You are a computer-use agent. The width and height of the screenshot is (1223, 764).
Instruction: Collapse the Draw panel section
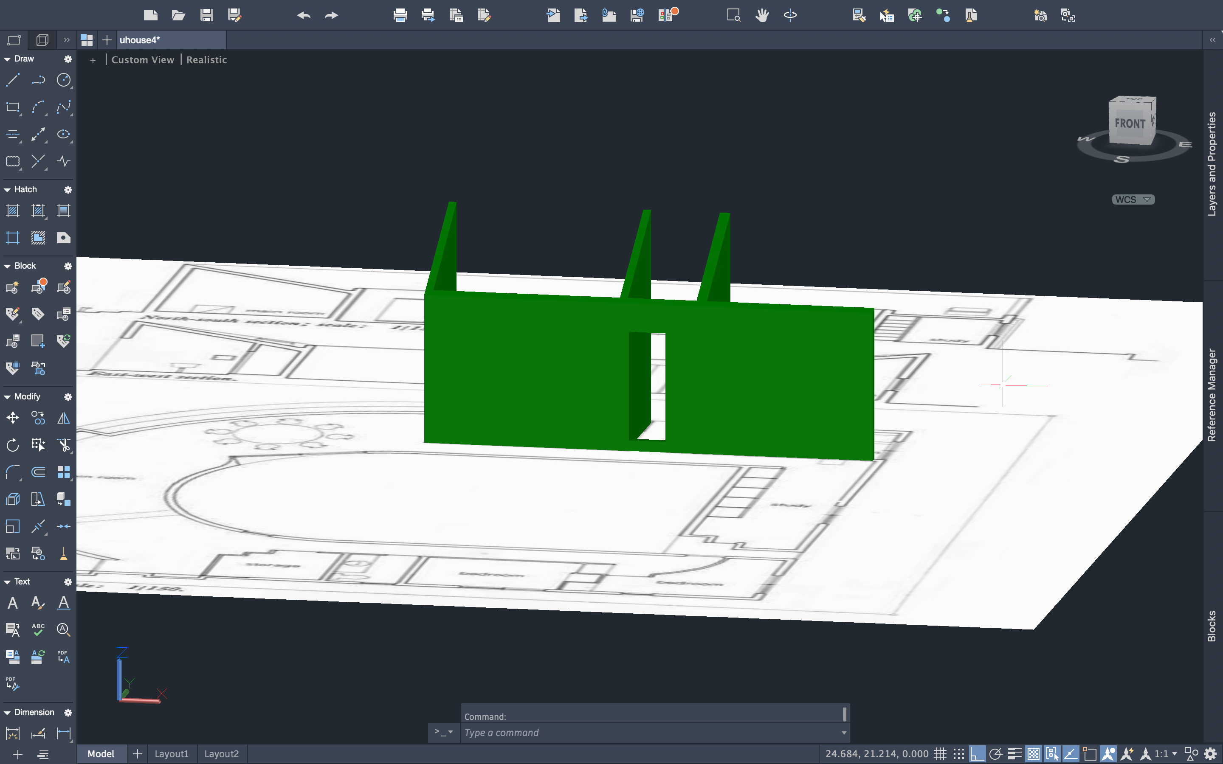[7, 59]
